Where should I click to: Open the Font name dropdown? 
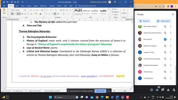pos(23,10)
